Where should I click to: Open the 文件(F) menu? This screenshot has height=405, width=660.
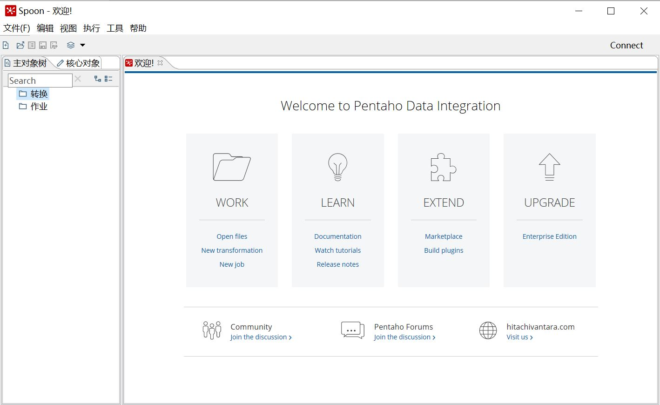coord(17,28)
